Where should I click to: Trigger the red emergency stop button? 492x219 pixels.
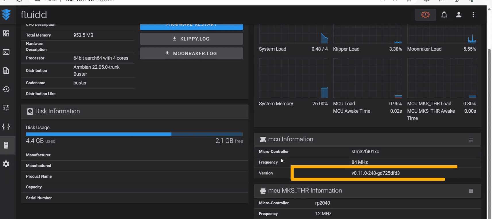(x=425, y=15)
